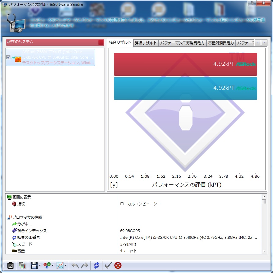
Task: Click the monitor icon beside 画面に表示
Action: (x=9, y=197)
